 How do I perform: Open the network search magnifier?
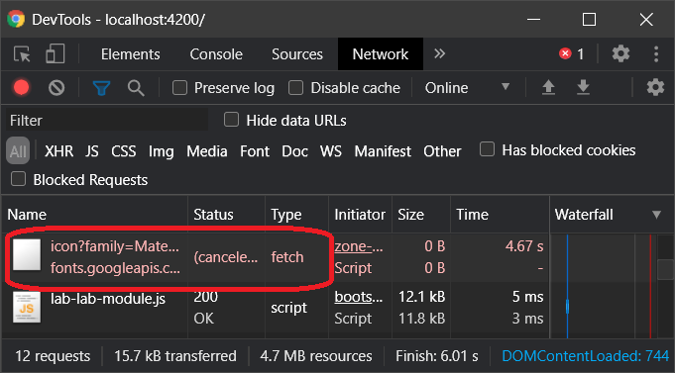[136, 88]
